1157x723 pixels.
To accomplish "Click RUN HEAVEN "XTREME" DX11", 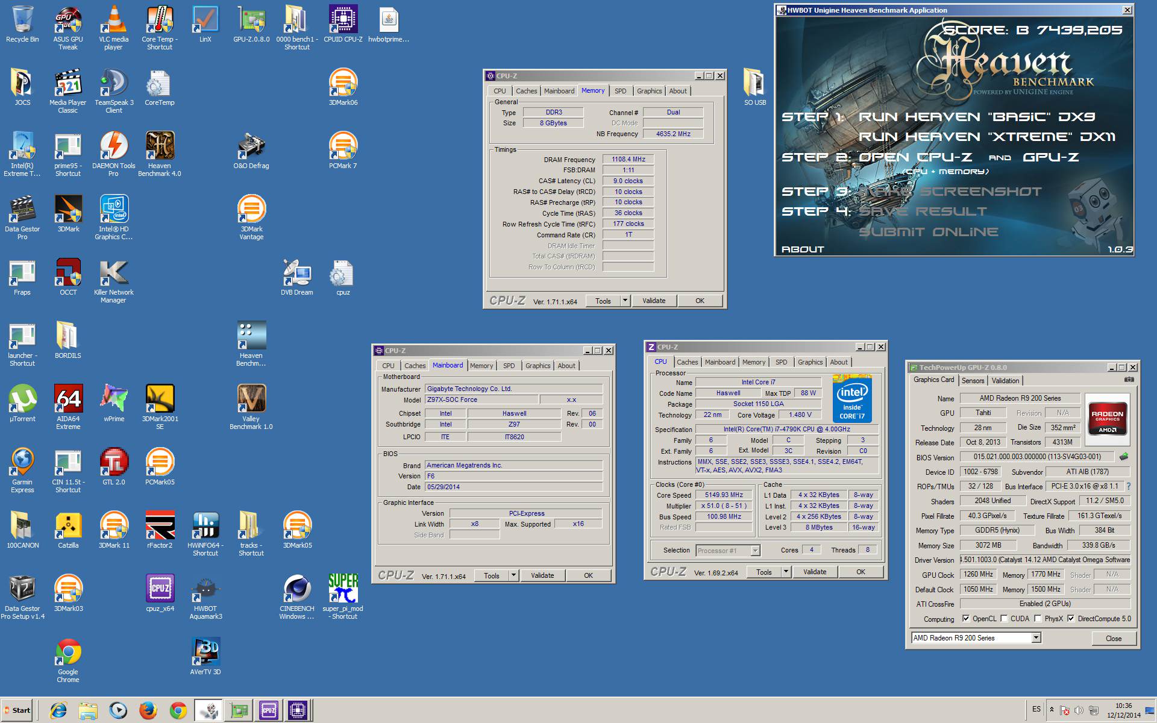I will [x=986, y=137].
